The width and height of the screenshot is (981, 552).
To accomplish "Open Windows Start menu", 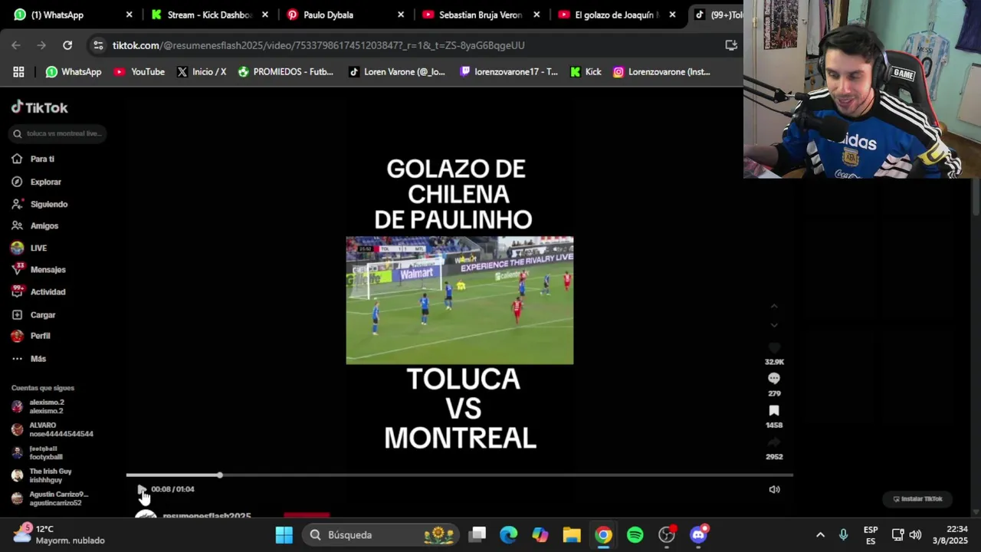I will coord(284,535).
